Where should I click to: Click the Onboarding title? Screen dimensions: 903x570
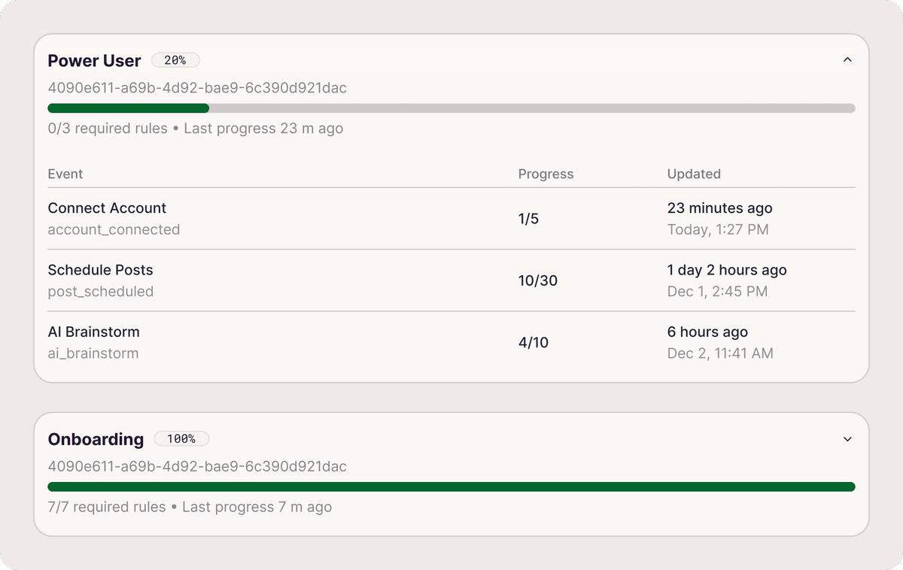96,439
